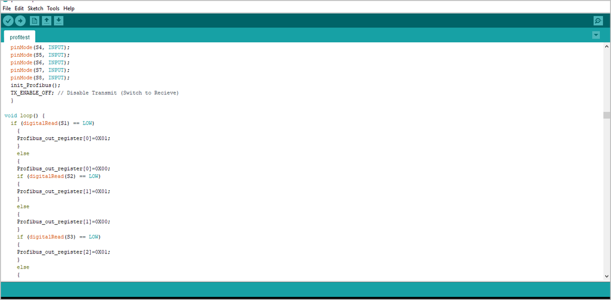The height and width of the screenshot is (300, 611).
Task: Open the File menu
Action: 7,8
